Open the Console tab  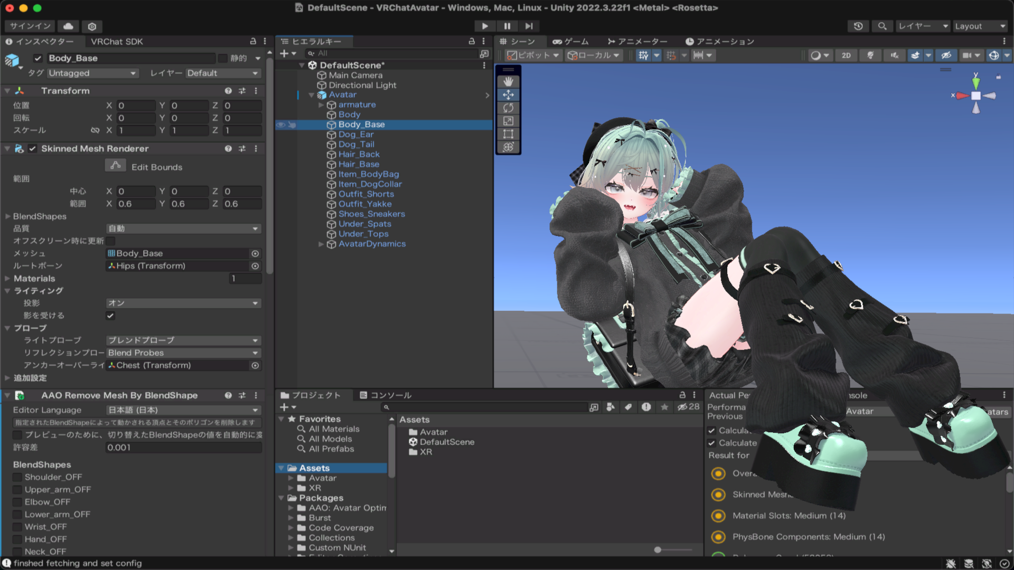click(385, 395)
